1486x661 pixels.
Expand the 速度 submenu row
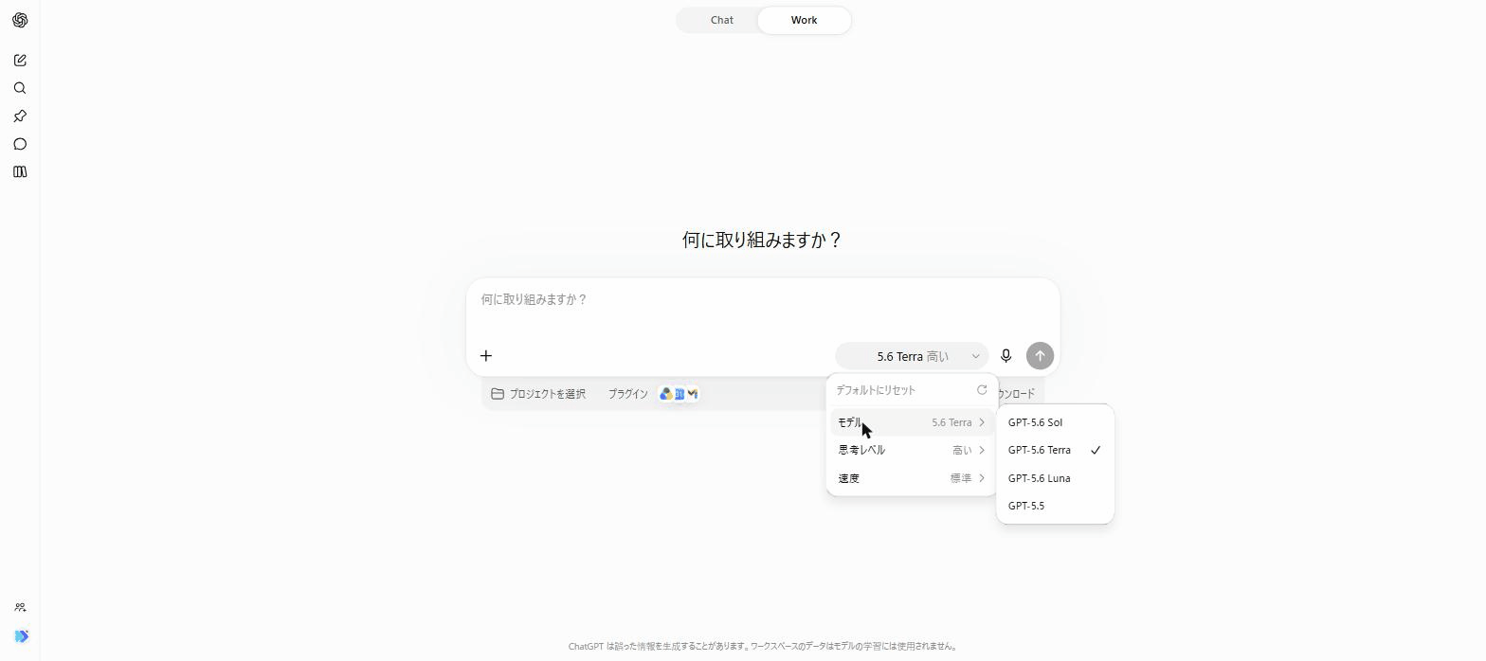click(x=913, y=478)
